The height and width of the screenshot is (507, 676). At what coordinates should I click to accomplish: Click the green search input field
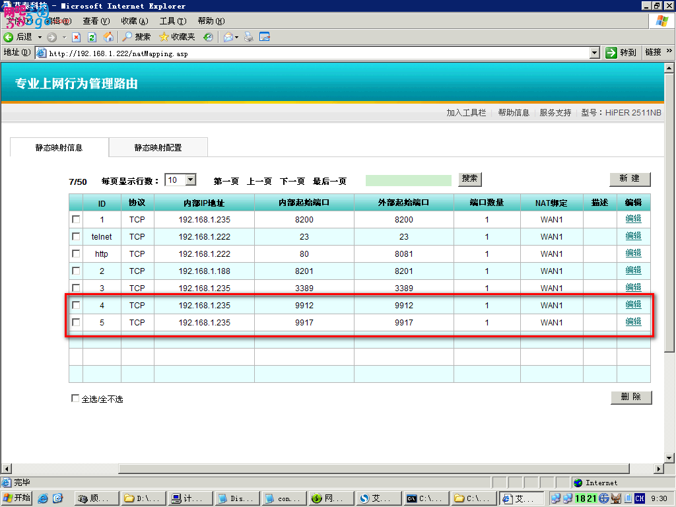pyautogui.click(x=408, y=180)
